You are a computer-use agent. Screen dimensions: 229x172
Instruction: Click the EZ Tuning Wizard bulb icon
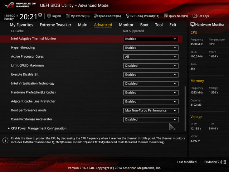[x=127, y=16]
